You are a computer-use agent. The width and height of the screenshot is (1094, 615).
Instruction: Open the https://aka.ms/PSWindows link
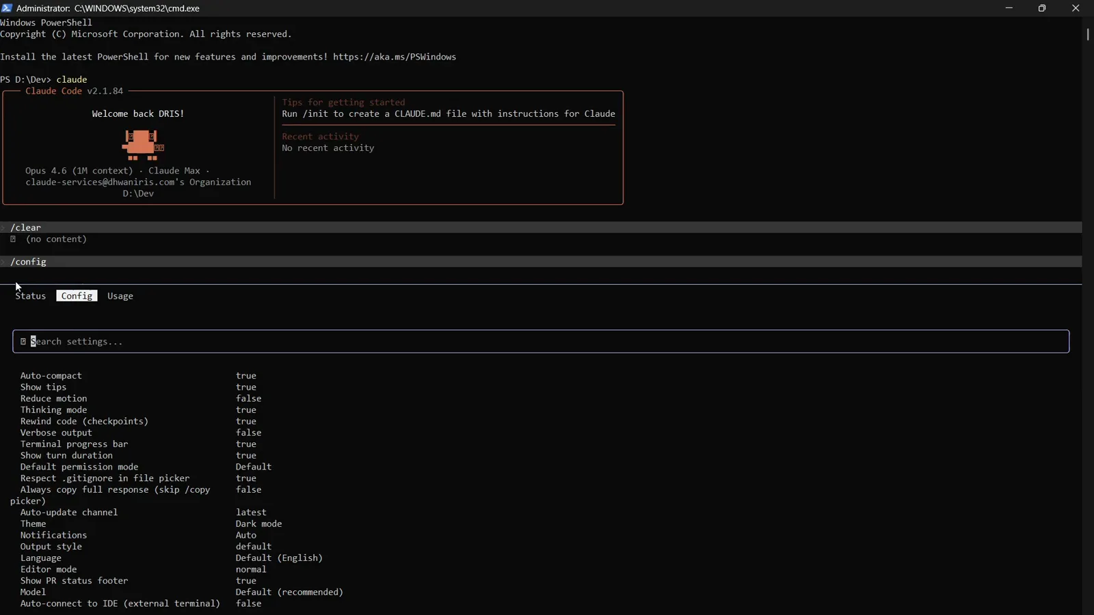(395, 57)
